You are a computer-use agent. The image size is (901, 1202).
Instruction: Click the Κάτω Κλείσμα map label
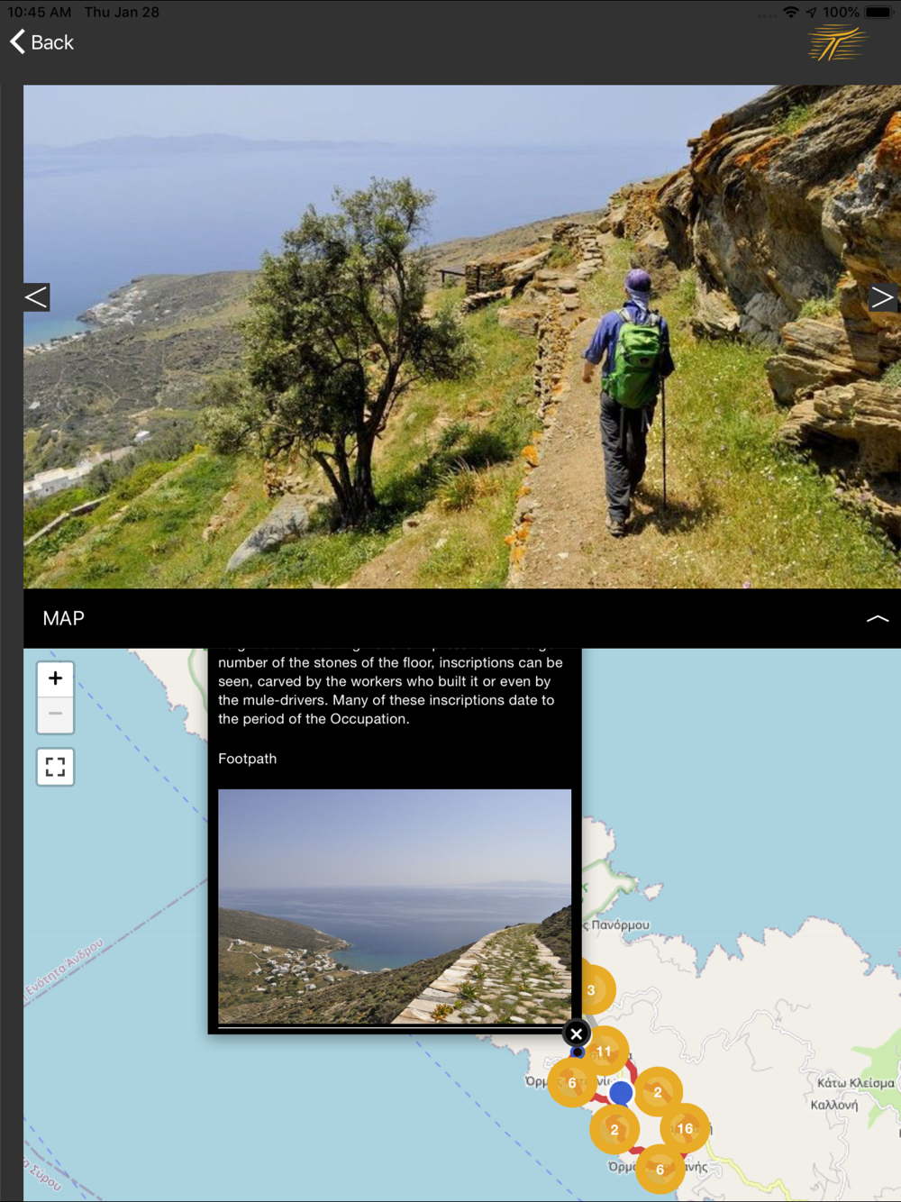click(856, 1083)
